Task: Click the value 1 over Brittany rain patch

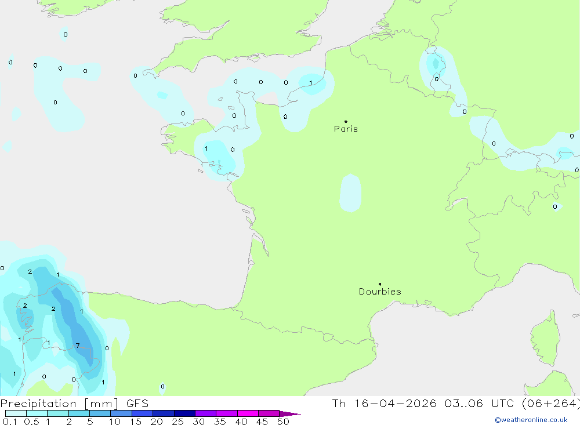Action: coord(206,149)
